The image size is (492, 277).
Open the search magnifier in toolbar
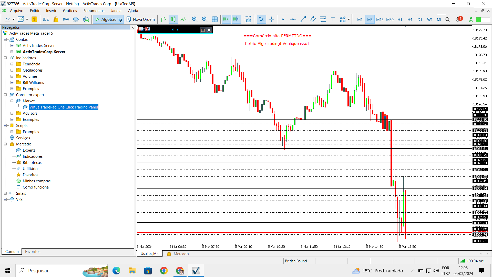tap(448, 19)
